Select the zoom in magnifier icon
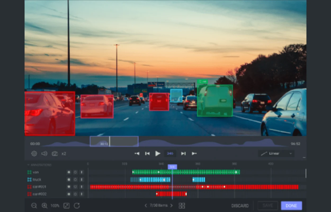Screen dimensions: 331x212 pyautogui.click(x=44, y=206)
